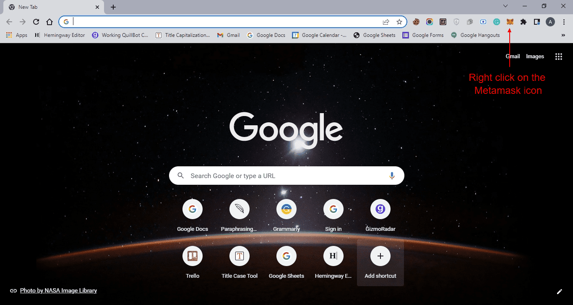Open Google Forms bookmark
This screenshot has width=573, height=305.
pos(423,35)
